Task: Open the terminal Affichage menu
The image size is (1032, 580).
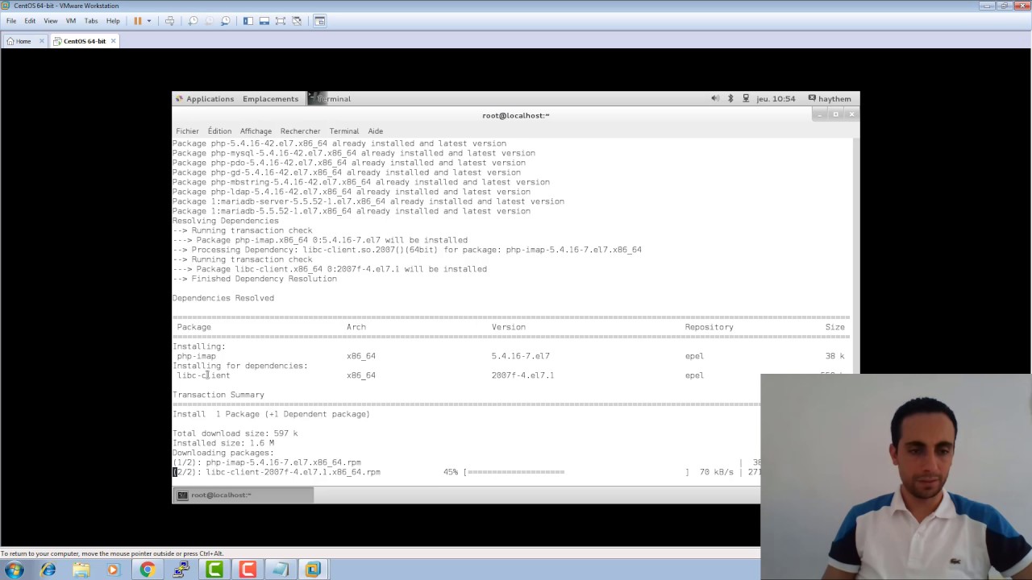Action: (256, 131)
